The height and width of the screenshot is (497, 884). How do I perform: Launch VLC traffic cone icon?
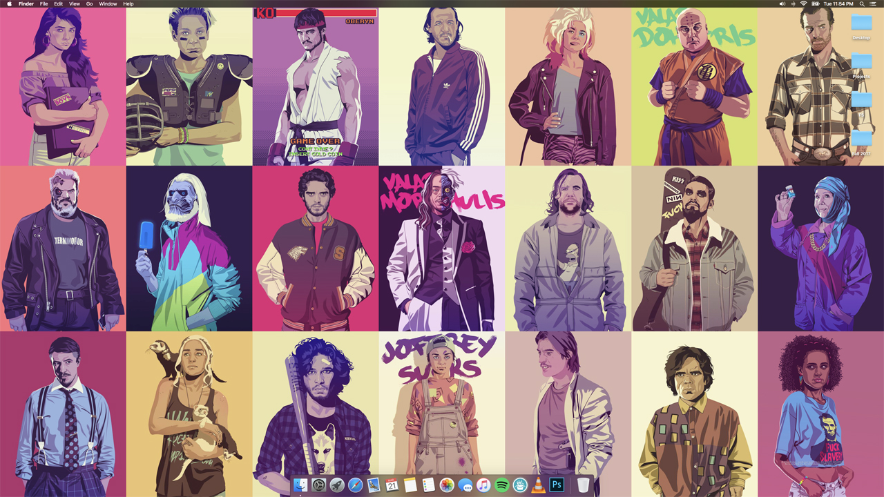pyautogui.click(x=538, y=485)
